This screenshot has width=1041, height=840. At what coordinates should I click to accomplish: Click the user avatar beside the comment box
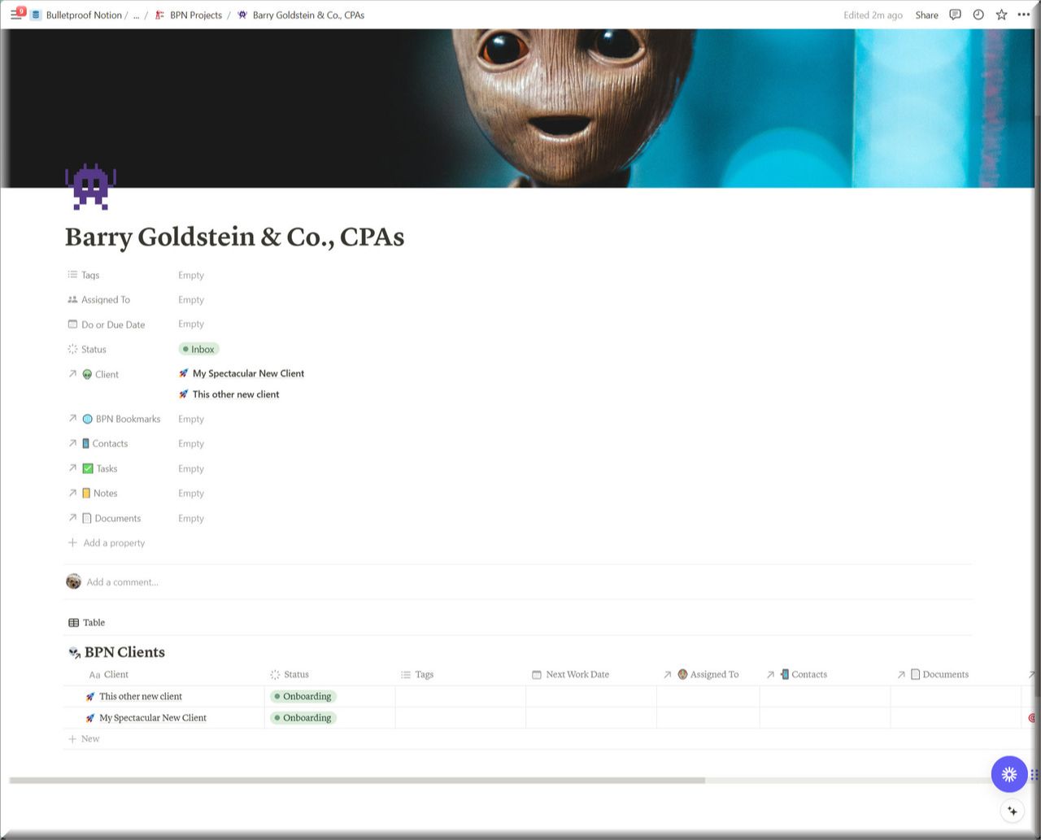(x=73, y=581)
